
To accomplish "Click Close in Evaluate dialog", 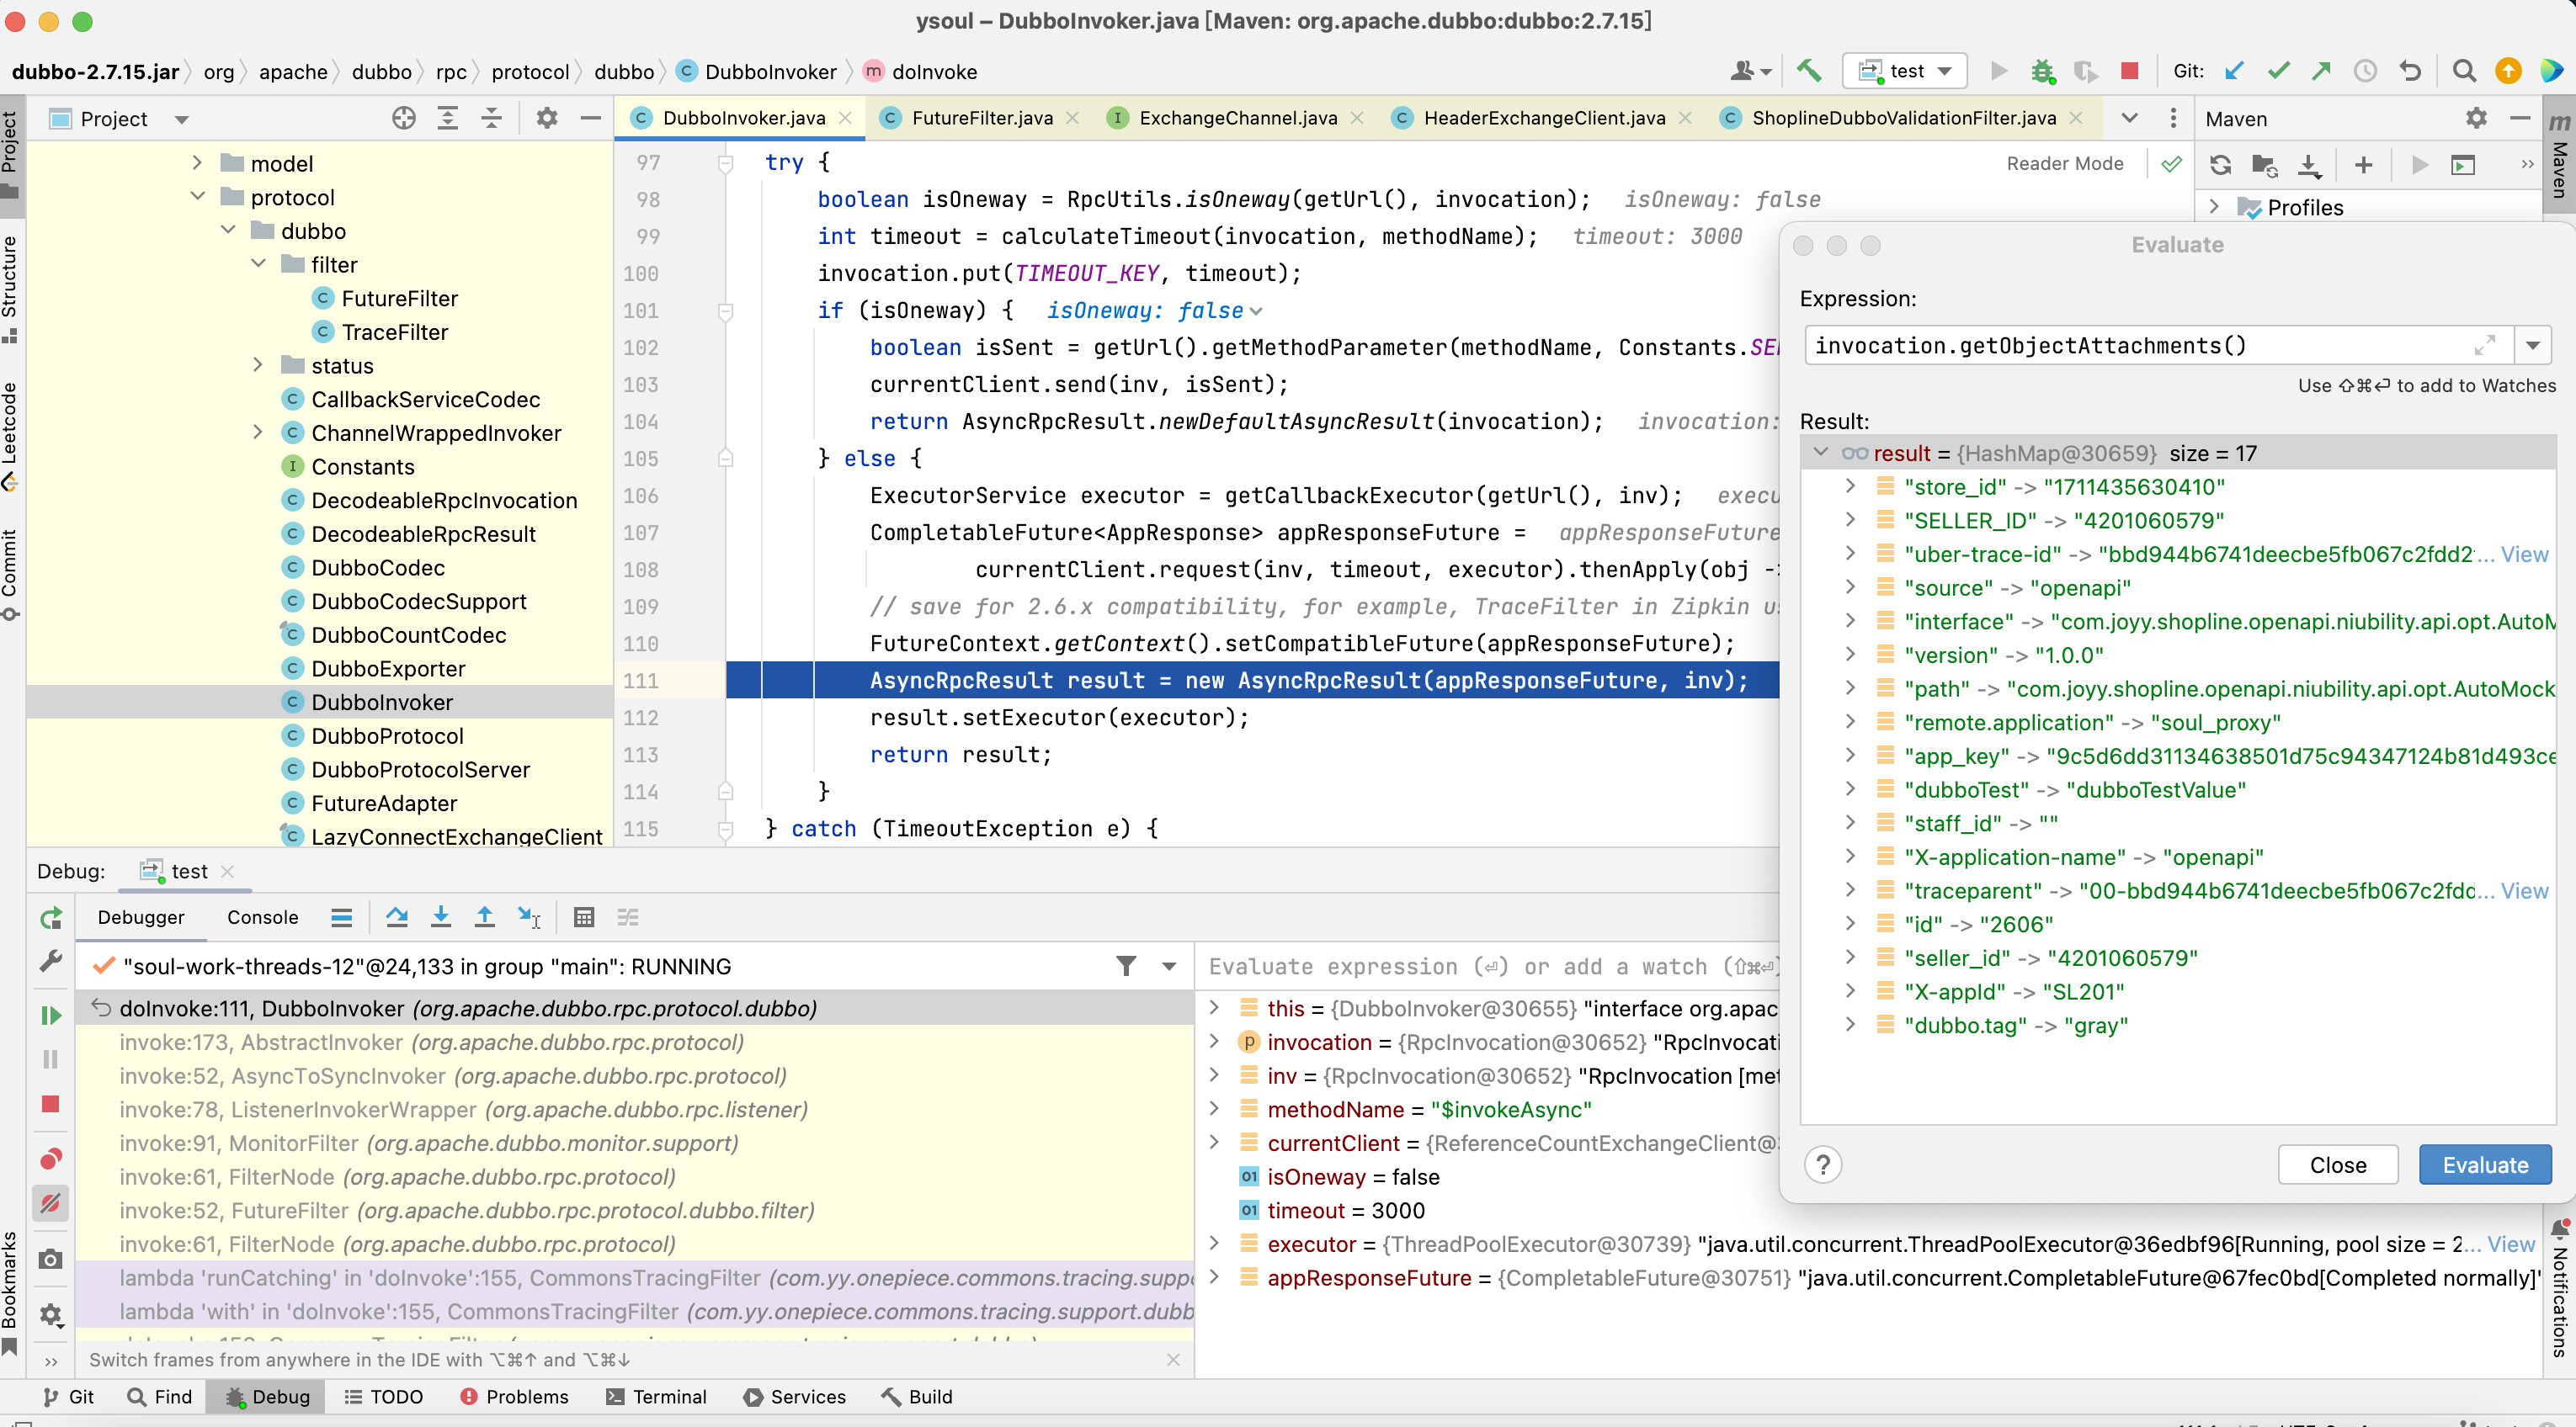I will pos(2338,1164).
